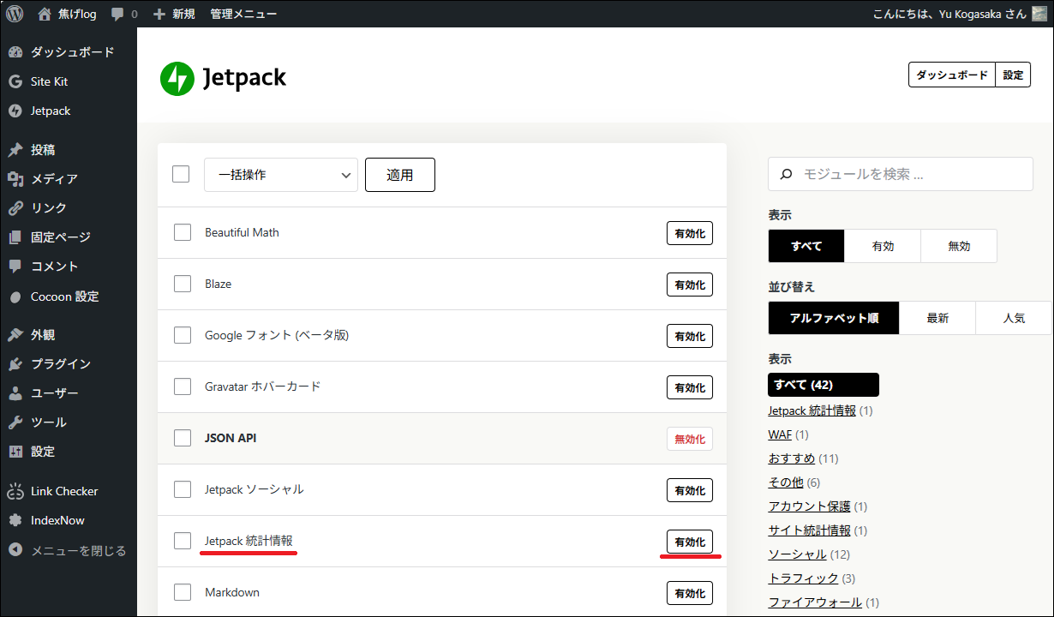Screen dimensions: 1054x617
Task: Open the comments bubble icon in admin bar
Action: 117,14
